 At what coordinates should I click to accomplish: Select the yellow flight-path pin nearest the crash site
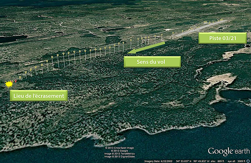(20, 77)
